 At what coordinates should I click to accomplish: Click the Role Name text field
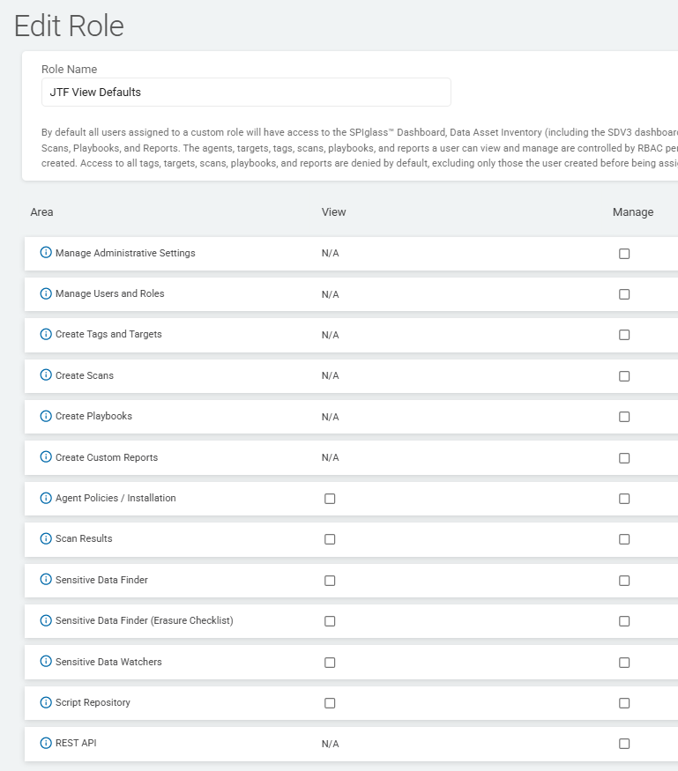coord(246,93)
